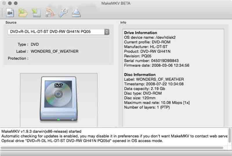Click the Info panel title
This screenshot has height=156, width=232.
(x=123, y=23)
